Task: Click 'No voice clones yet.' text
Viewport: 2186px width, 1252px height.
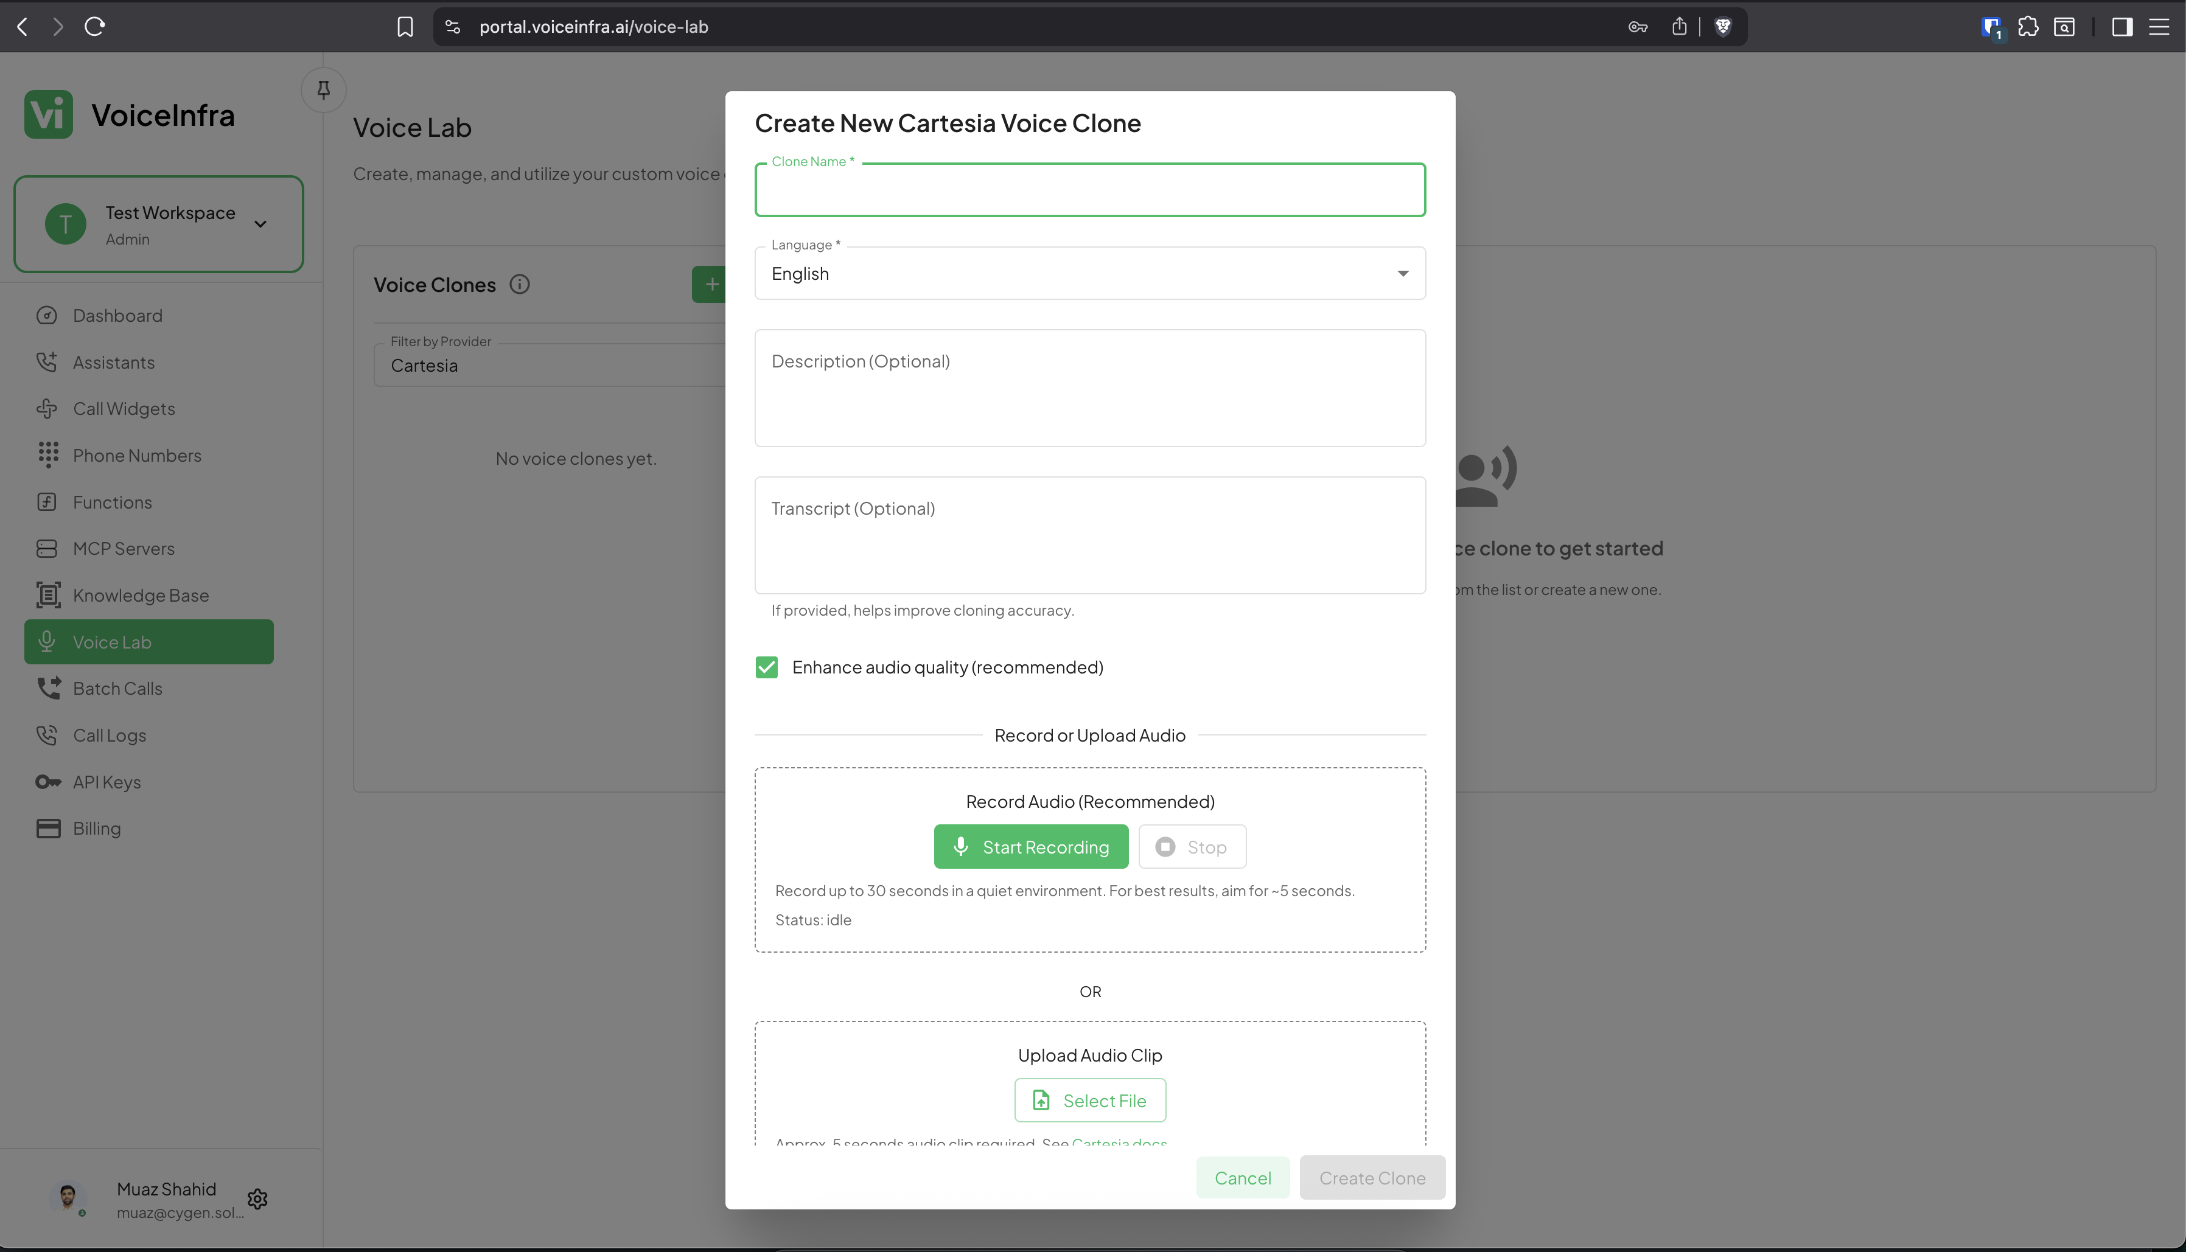Action: [x=576, y=458]
